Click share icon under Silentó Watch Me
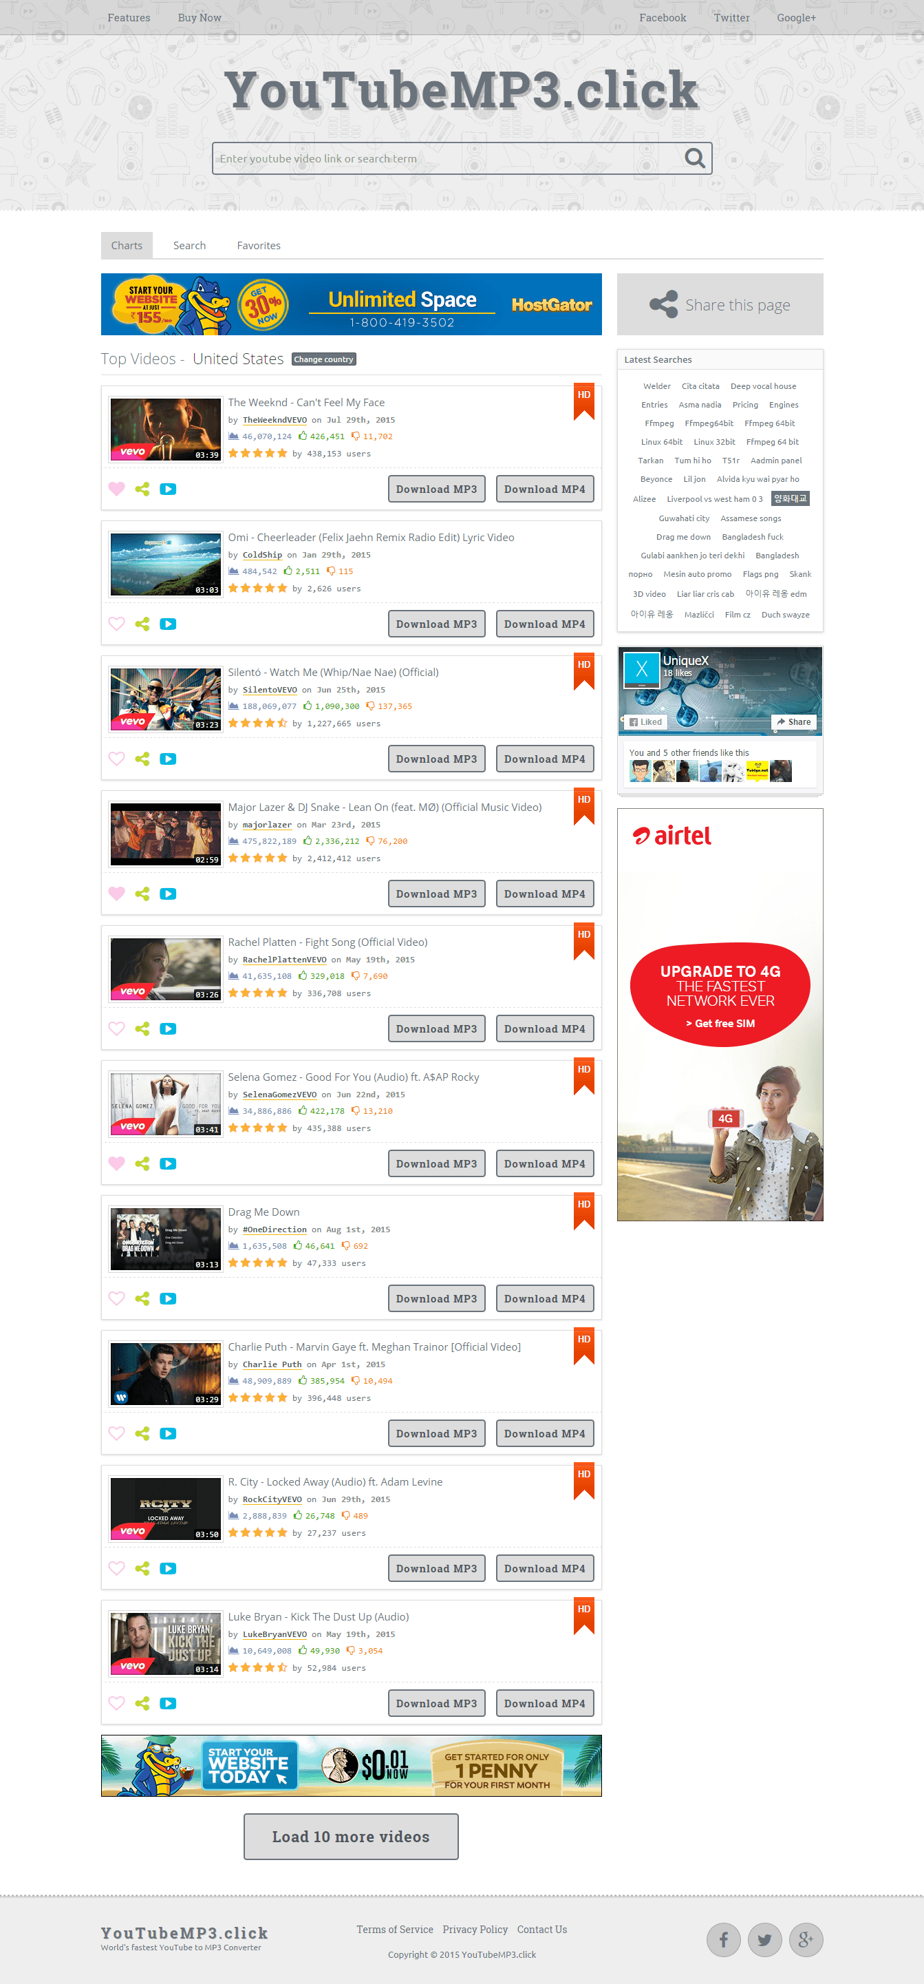The height and width of the screenshot is (1984, 924). click(x=142, y=759)
